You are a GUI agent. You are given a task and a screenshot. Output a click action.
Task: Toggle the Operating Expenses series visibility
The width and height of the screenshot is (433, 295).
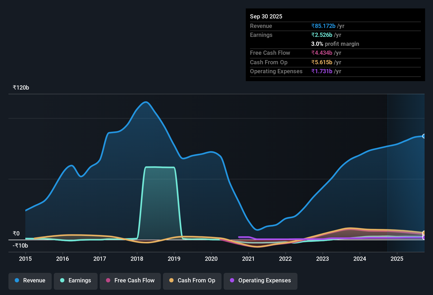[x=260, y=281]
